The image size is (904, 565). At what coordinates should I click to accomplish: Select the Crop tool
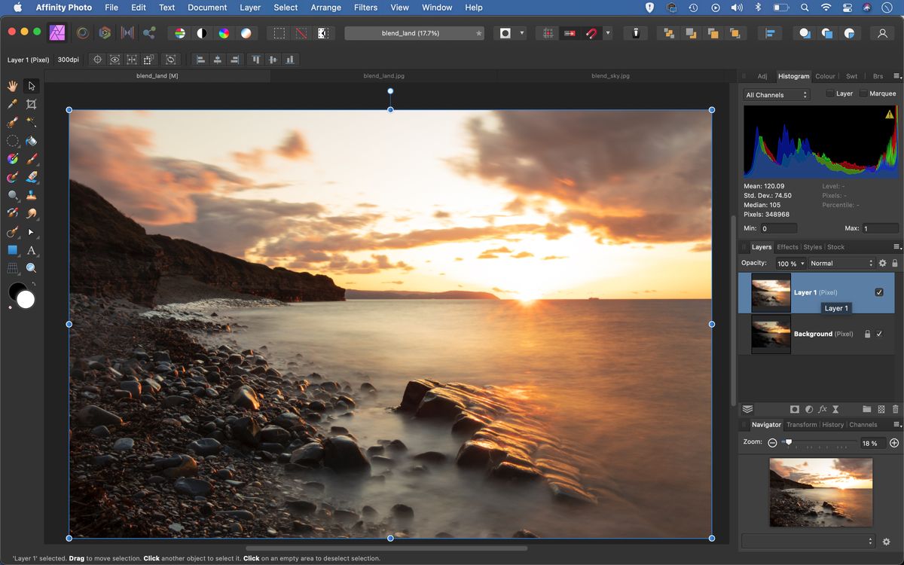[x=31, y=104]
